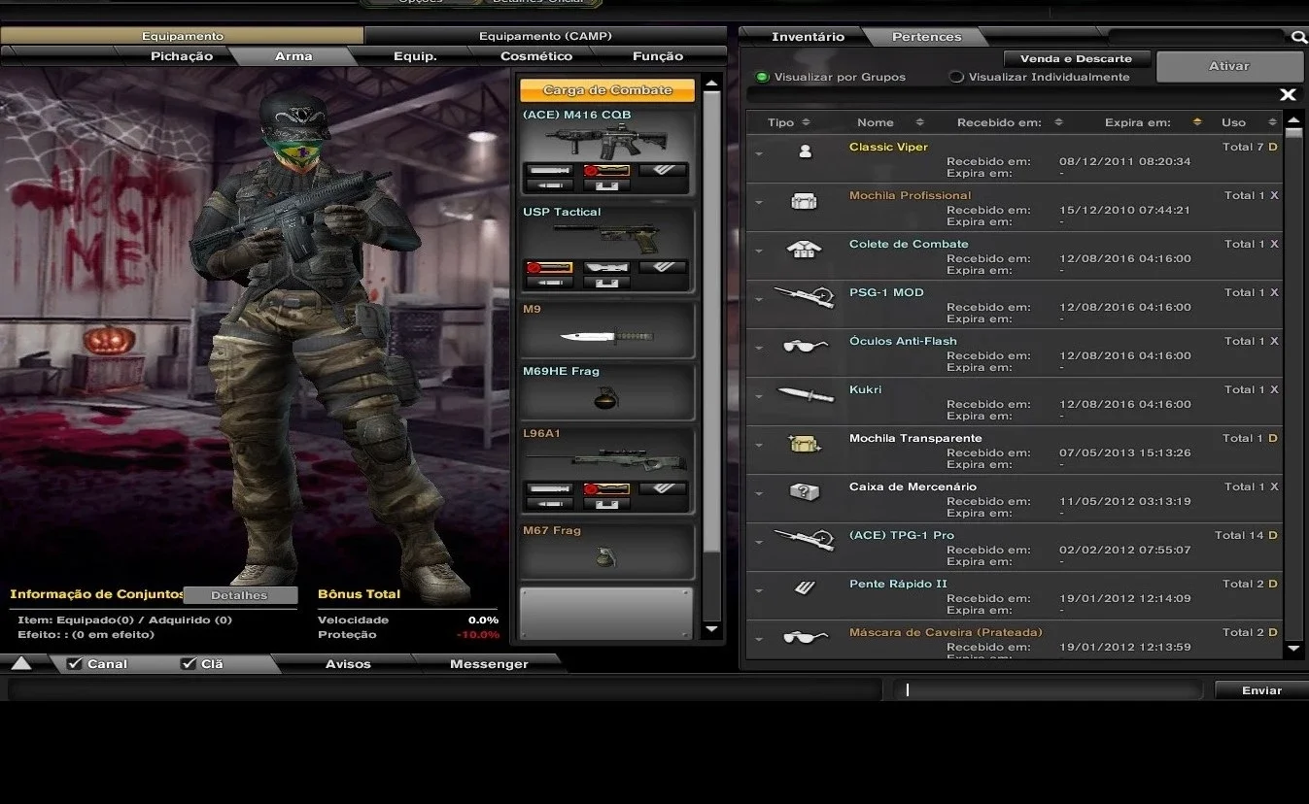This screenshot has width=1309, height=804.
Task: Toggle the Canal chat checkbox
Action: [x=75, y=664]
